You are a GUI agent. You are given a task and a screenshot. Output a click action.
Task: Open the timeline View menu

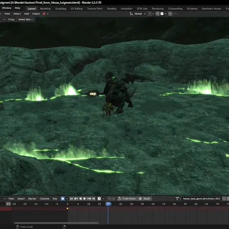pyautogui.click(x=11, y=199)
